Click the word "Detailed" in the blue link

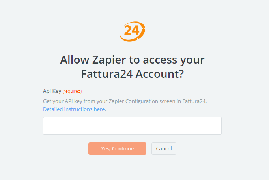click(x=53, y=109)
